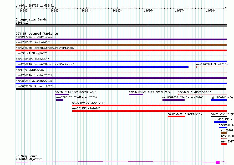Screen dimensions: 234x165
Task: Click the chr16:14681722..14688491 coordinates text
Action: point(35,6)
